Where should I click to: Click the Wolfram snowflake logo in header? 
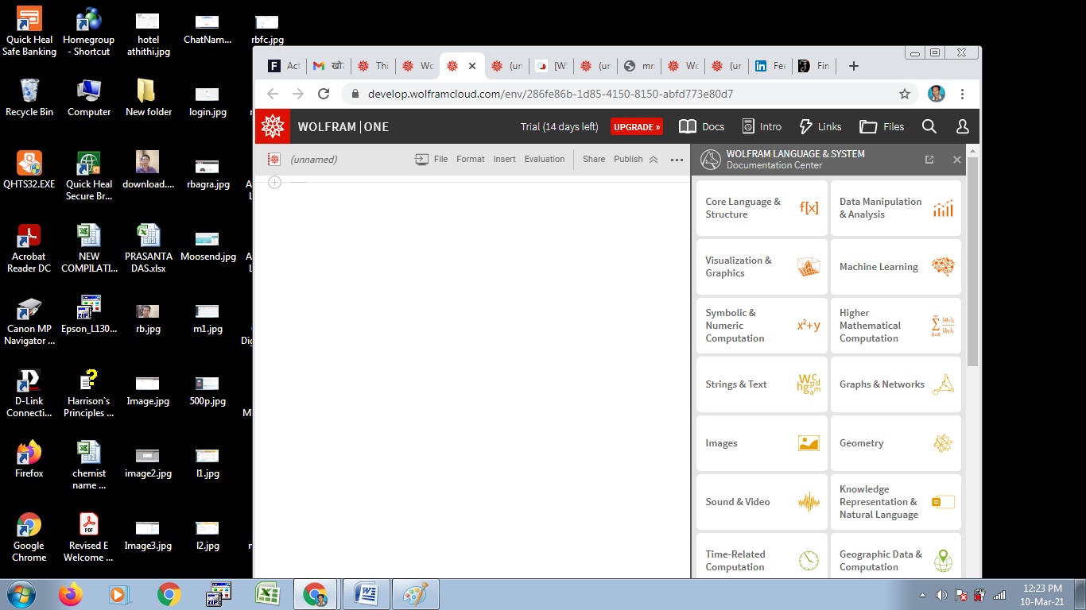pos(273,126)
